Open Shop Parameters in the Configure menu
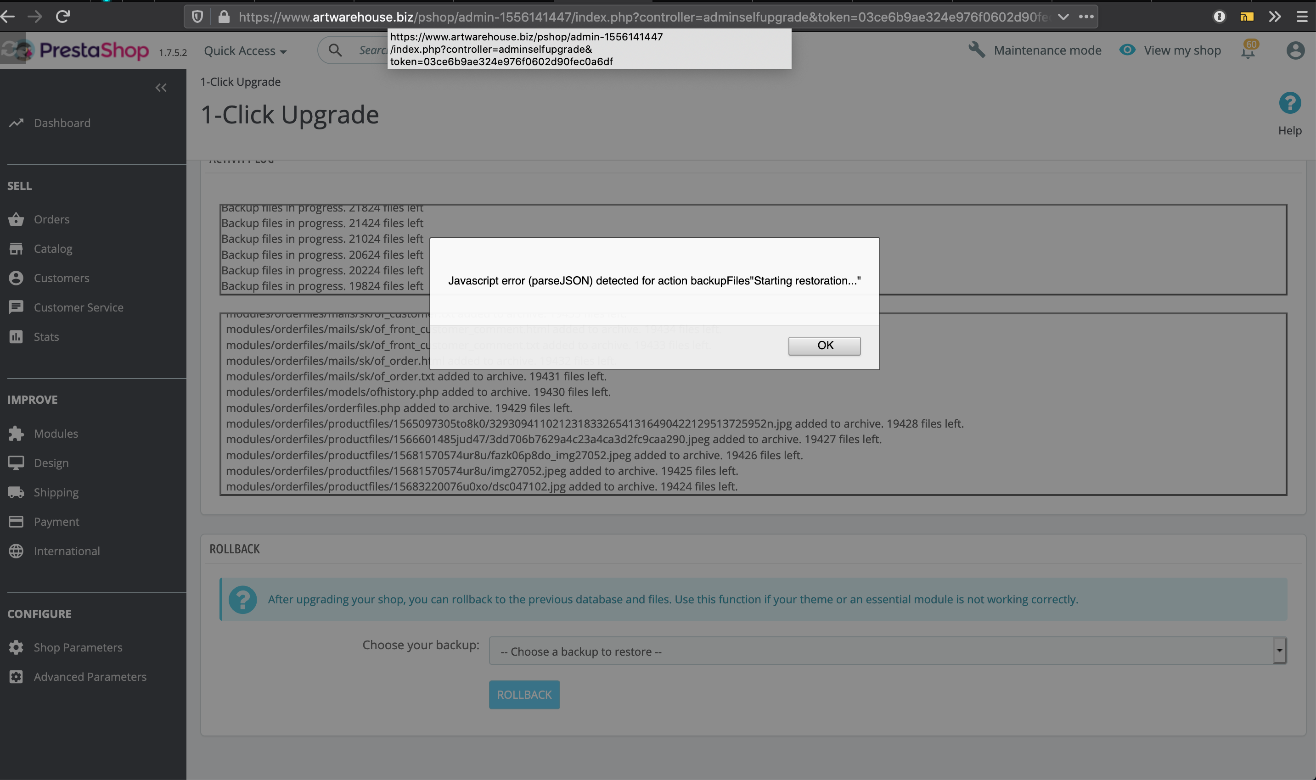 coord(78,647)
